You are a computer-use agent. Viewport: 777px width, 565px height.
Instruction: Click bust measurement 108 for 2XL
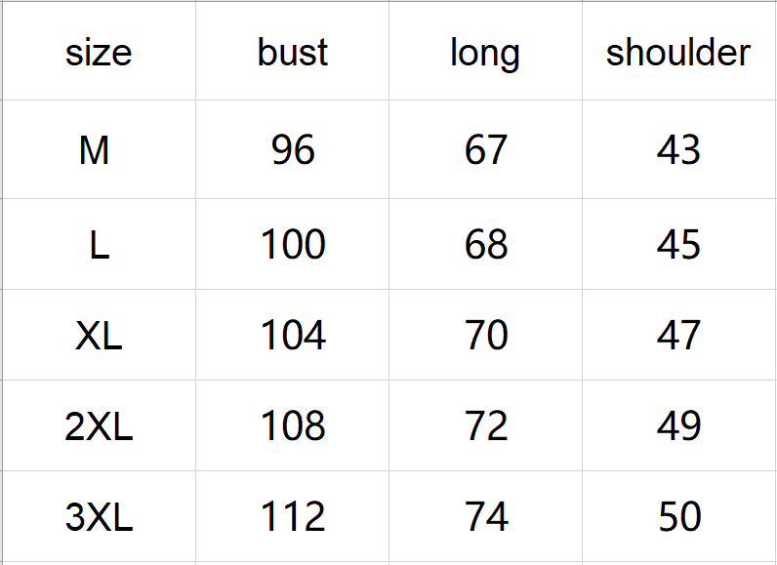(x=293, y=427)
